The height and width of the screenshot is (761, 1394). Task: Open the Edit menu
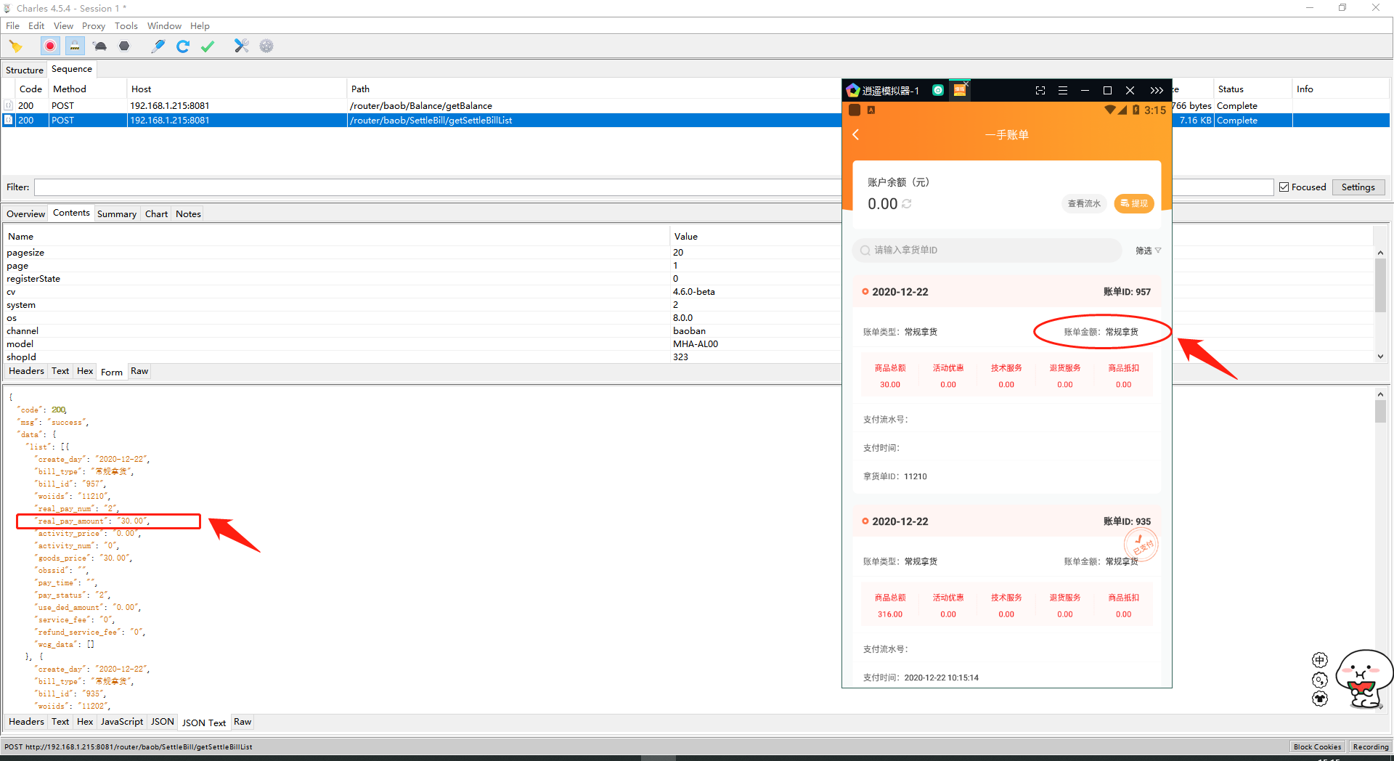[36, 26]
